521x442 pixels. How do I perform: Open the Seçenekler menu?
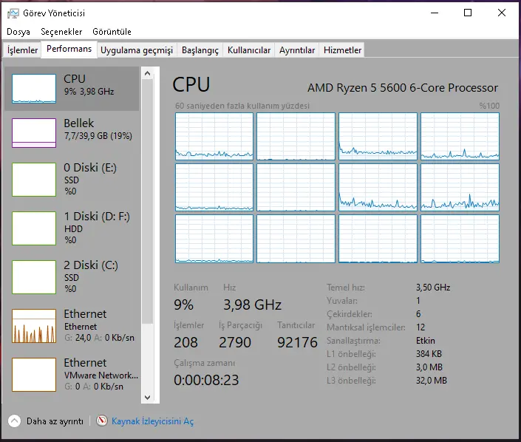pos(61,32)
